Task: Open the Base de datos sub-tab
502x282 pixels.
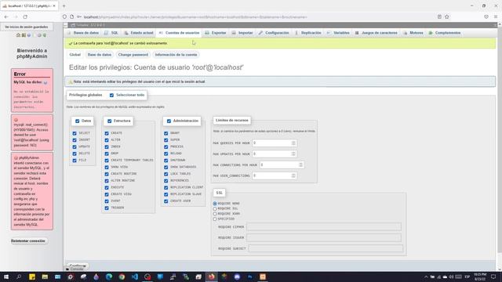Action: click(x=100, y=55)
